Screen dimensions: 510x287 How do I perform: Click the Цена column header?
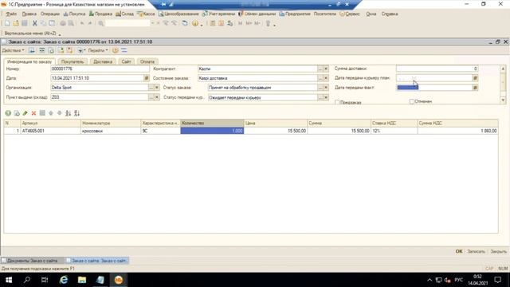276,124
